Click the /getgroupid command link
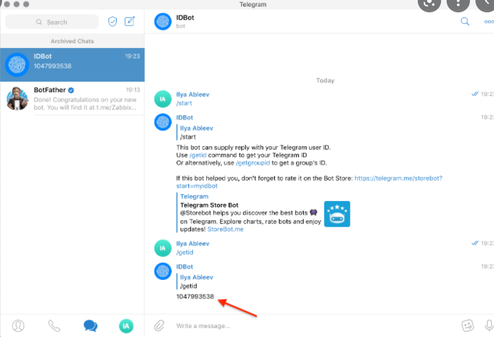The height and width of the screenshot is (337, 494). pos(253,163)
